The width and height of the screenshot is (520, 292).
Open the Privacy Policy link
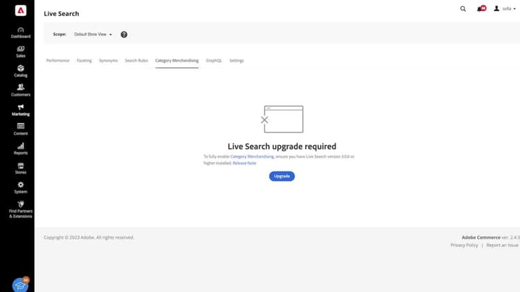[x=464, y=246]
